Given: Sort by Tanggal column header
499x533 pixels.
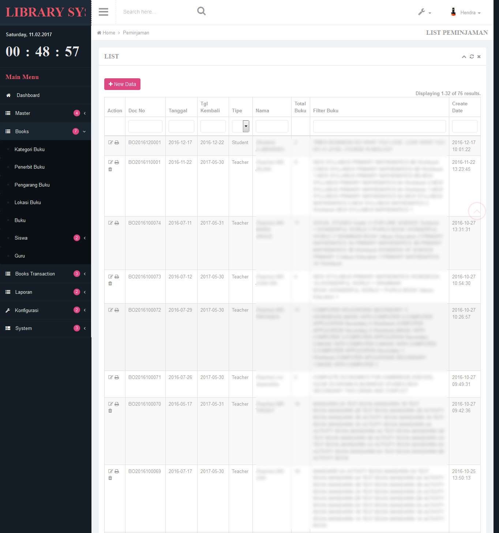Looking at the screenshot, I should point(178,111).
